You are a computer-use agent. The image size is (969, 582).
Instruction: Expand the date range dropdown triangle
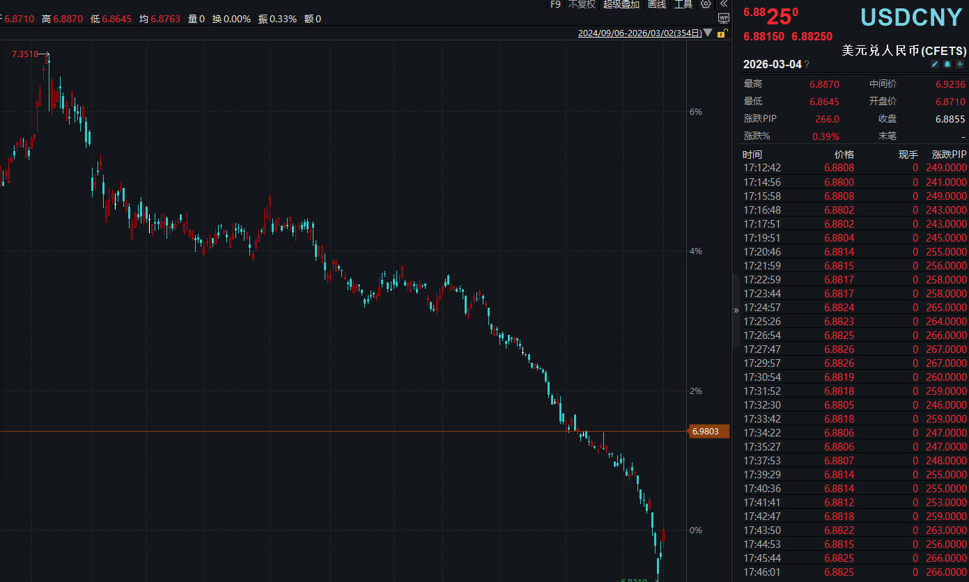click(x=708, y=33)
